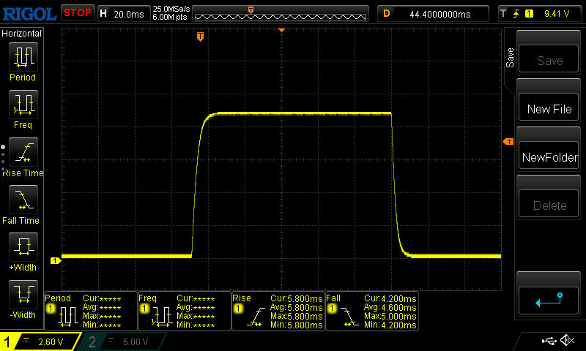This screenshot has width=586, height=351.
Task: Click the STOP run status indicator
Action: coord(77,13)
